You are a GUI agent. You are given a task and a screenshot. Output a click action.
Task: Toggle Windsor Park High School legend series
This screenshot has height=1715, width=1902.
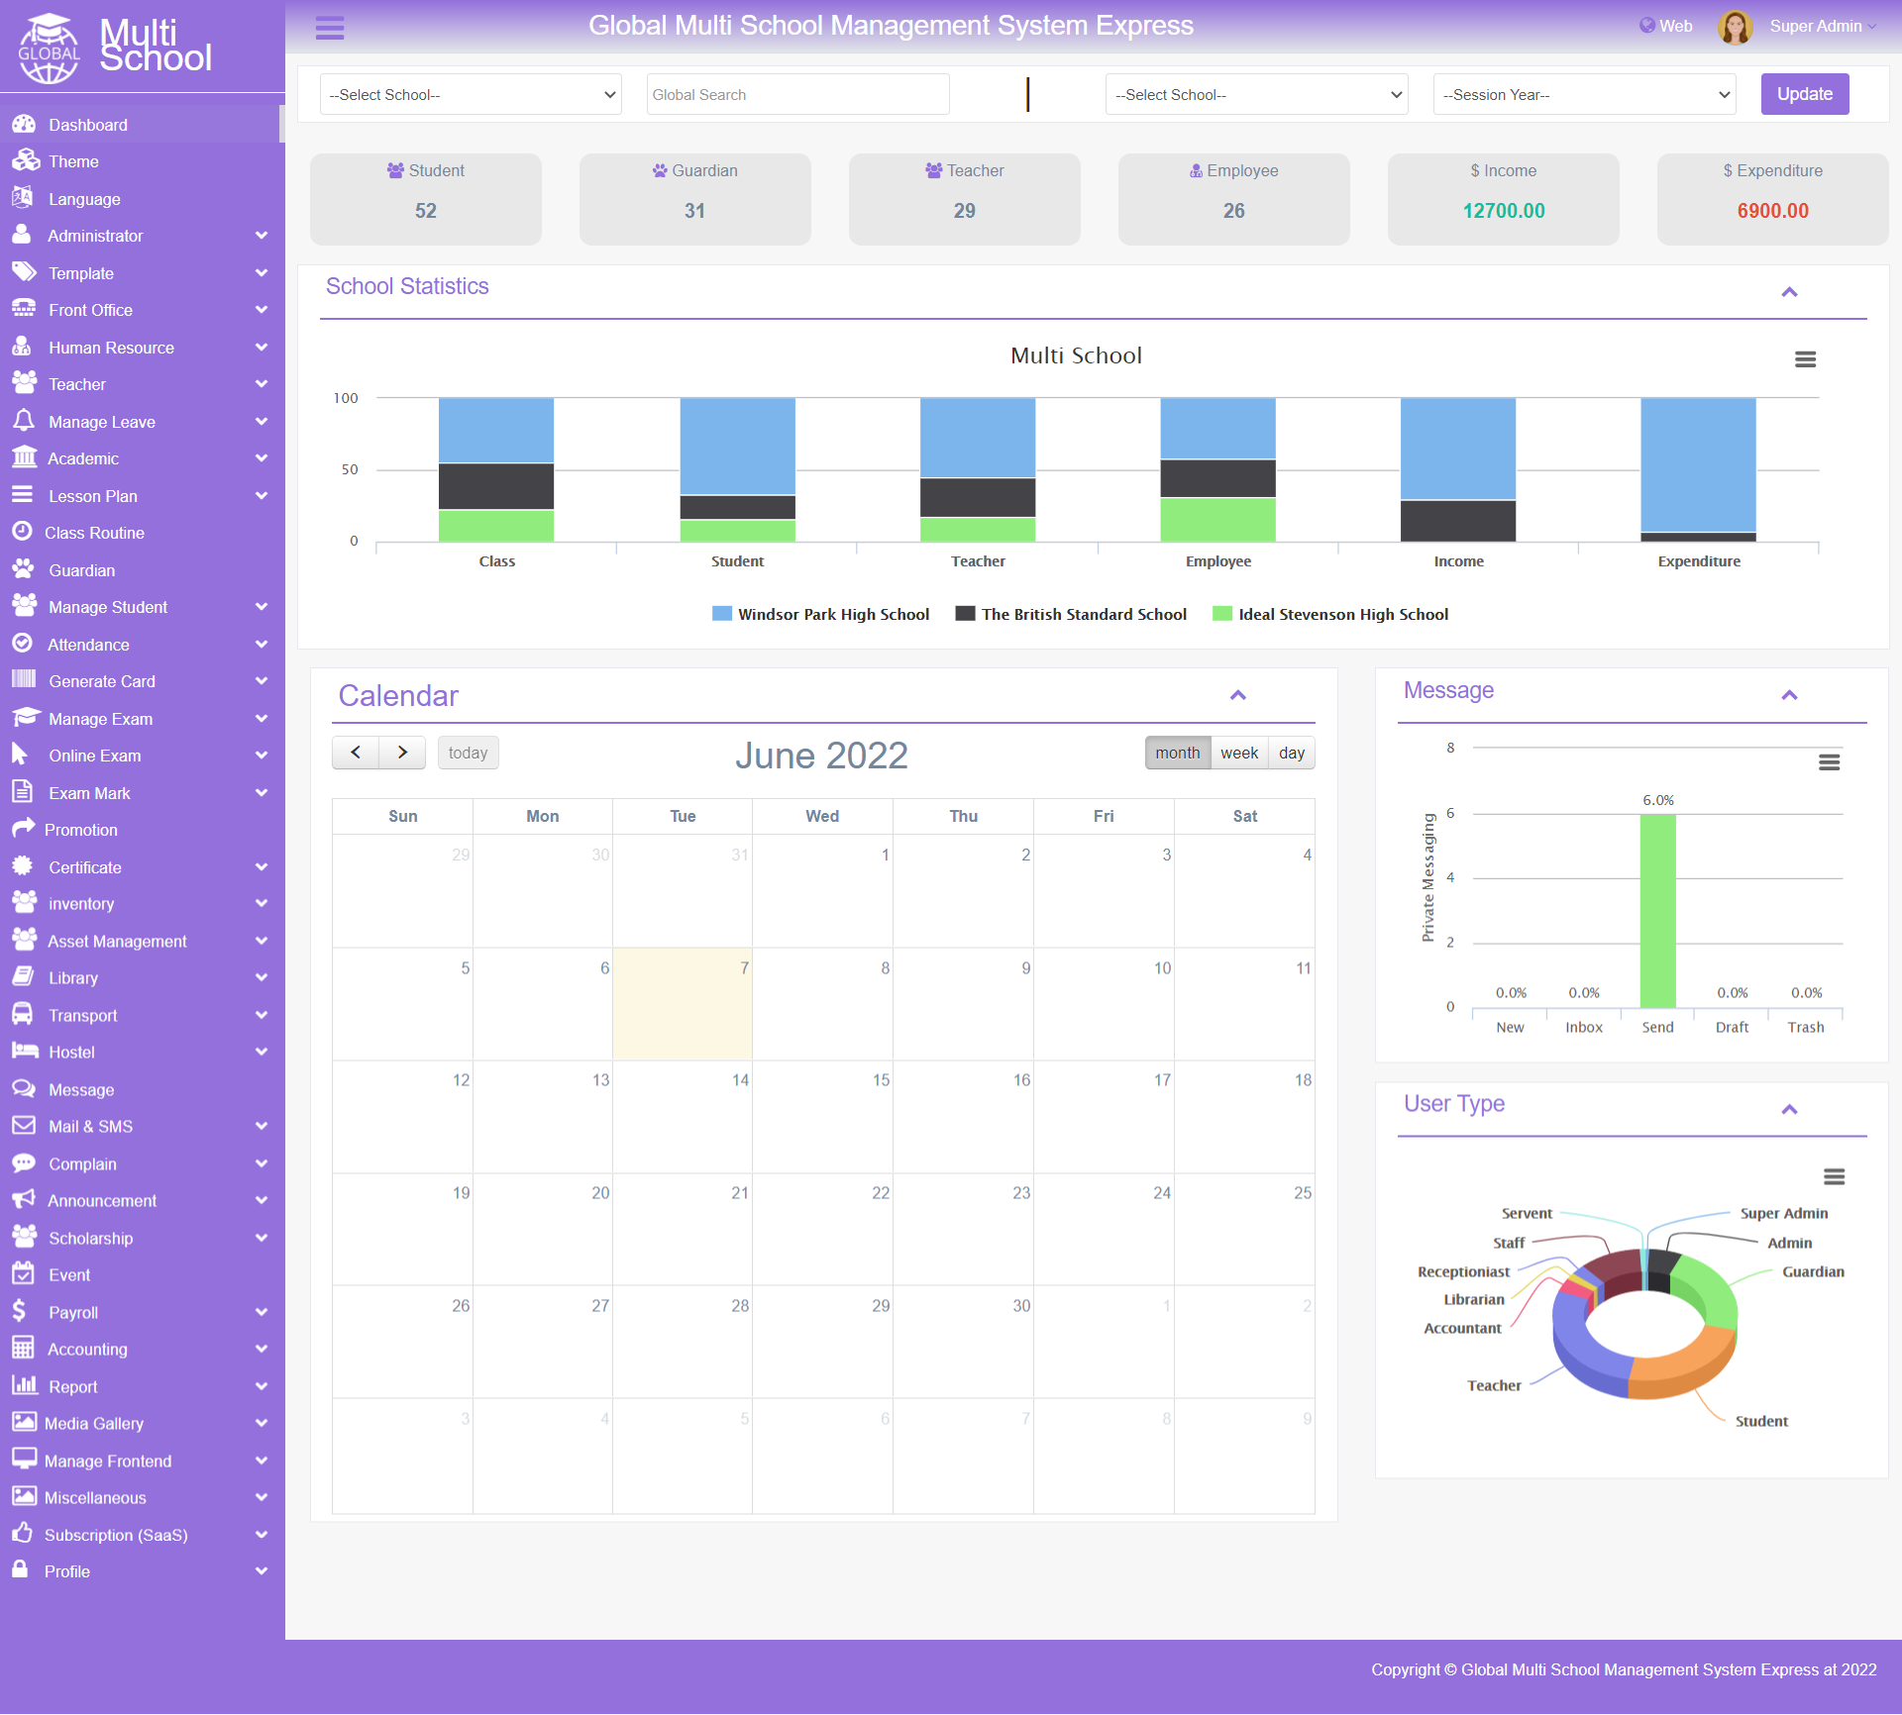click(820, 614)
